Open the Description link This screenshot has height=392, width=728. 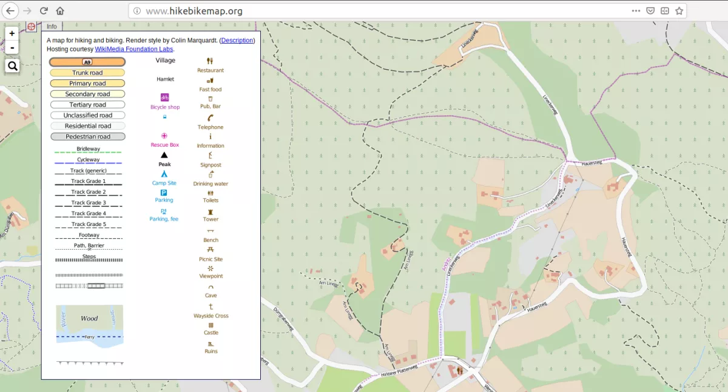click(237, 40)
